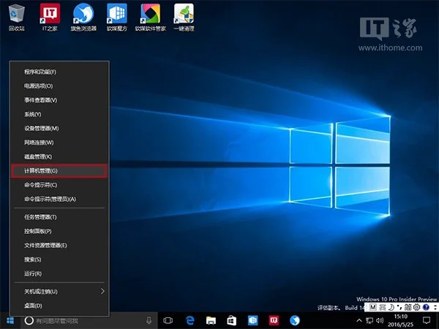The image size is (439, 329).
Task: Choose 桌面(D) at the menu bottom
Action: click(x=59, y=306)
